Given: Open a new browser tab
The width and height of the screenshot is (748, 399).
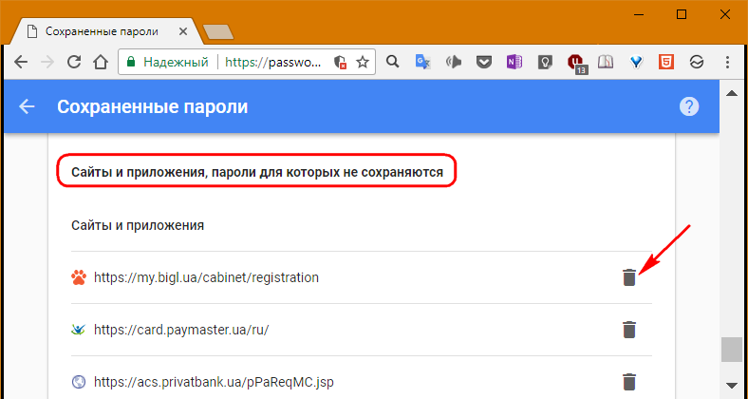Looking at the screenshot, I should point(218,31).
